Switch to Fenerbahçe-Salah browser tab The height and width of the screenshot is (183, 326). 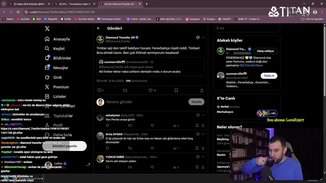click(x=75, y=4)
